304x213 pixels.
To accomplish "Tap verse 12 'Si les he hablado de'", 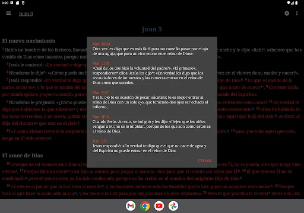I will pos(278,109).
